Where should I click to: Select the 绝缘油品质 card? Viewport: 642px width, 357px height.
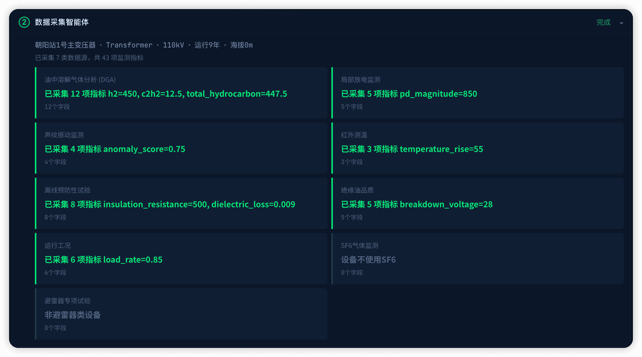[477, 203]
